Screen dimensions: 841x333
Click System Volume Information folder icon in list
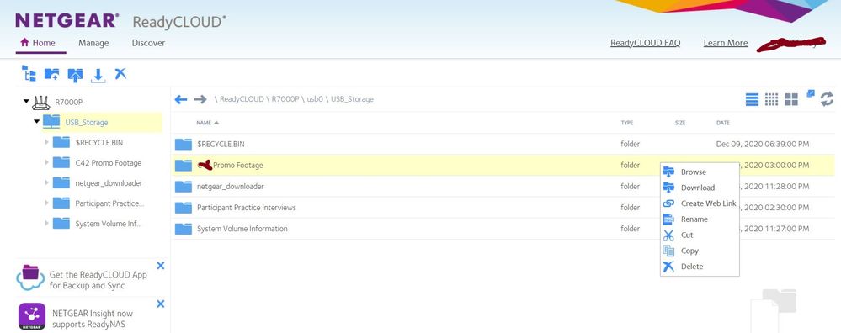click(x=184, y=229)
